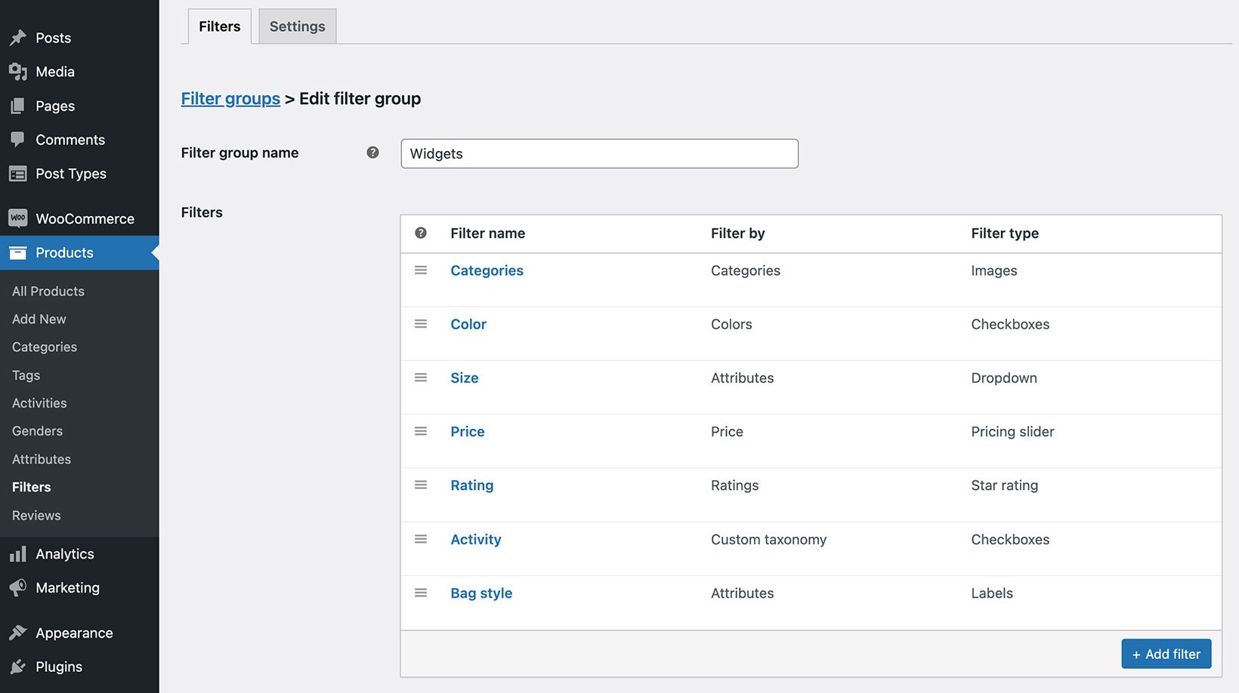Click the WooCommerce sidebar icon
The height and width of the screenshot is (693, 1239).
18,217
